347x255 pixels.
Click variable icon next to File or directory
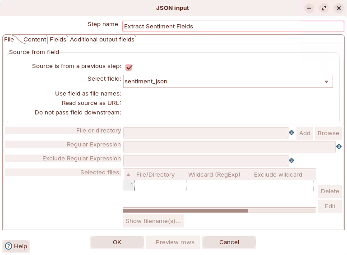pyautogui.click(x=291, y=133)
